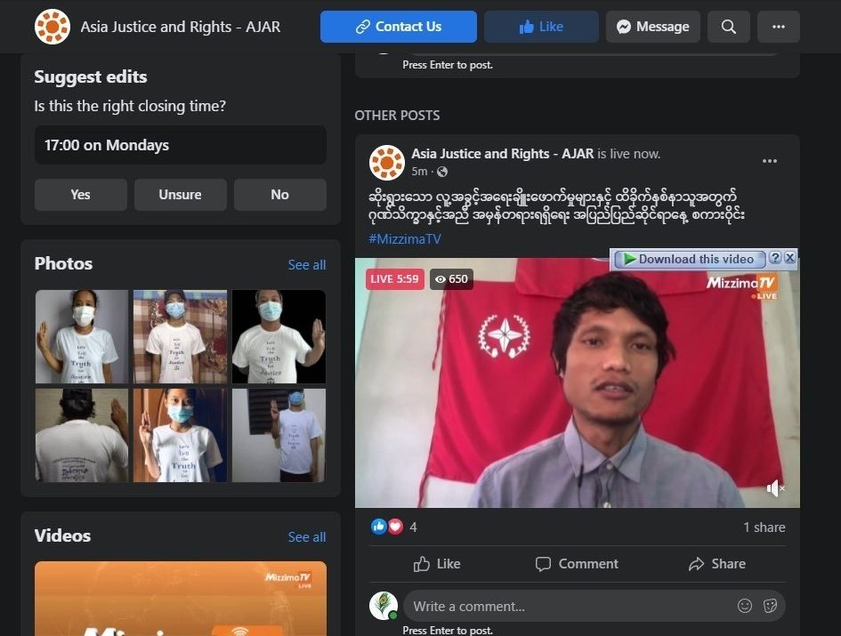
Task: Unmute the live video speaker icon
Action: pyautogui.click(x=775, y=488)
